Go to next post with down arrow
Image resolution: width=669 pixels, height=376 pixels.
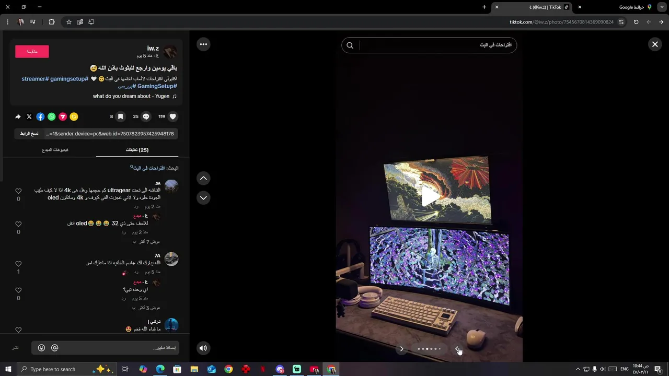point(203,198)
